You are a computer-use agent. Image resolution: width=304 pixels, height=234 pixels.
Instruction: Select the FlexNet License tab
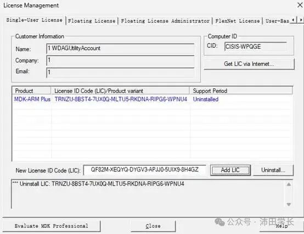point(238,21)
